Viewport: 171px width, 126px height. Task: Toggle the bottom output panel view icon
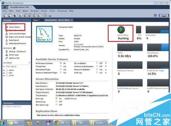(x=164, y=15)
